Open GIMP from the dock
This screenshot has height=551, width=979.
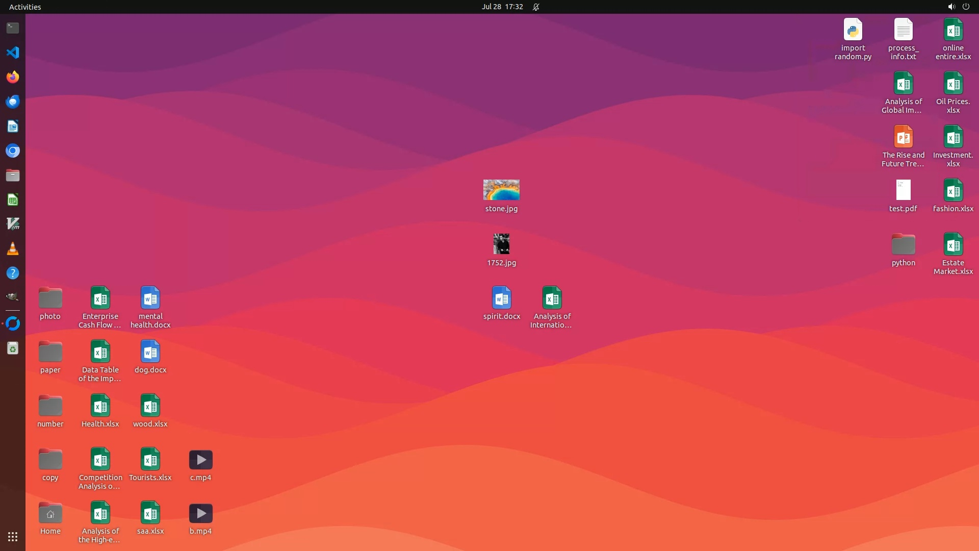[13, 297]
